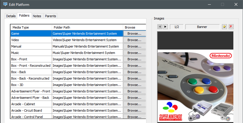This screenshot has height=123, width=243.
Task: Select the Music media type cell
Action: [31, 53]
